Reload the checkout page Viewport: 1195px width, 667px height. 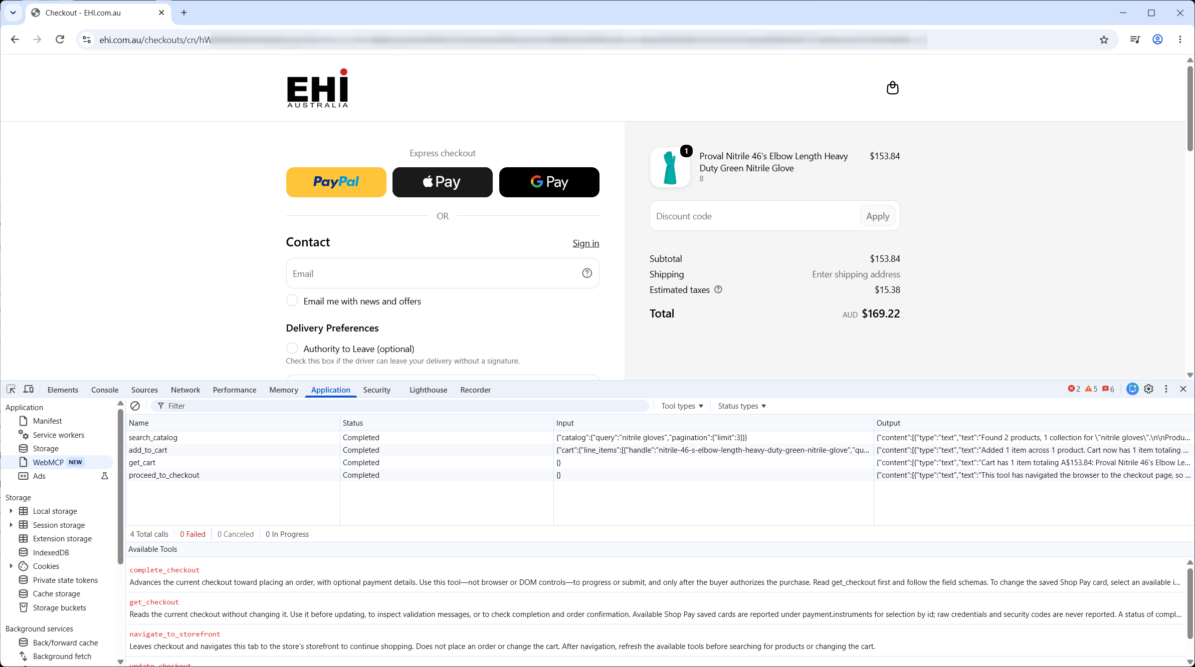60,40
